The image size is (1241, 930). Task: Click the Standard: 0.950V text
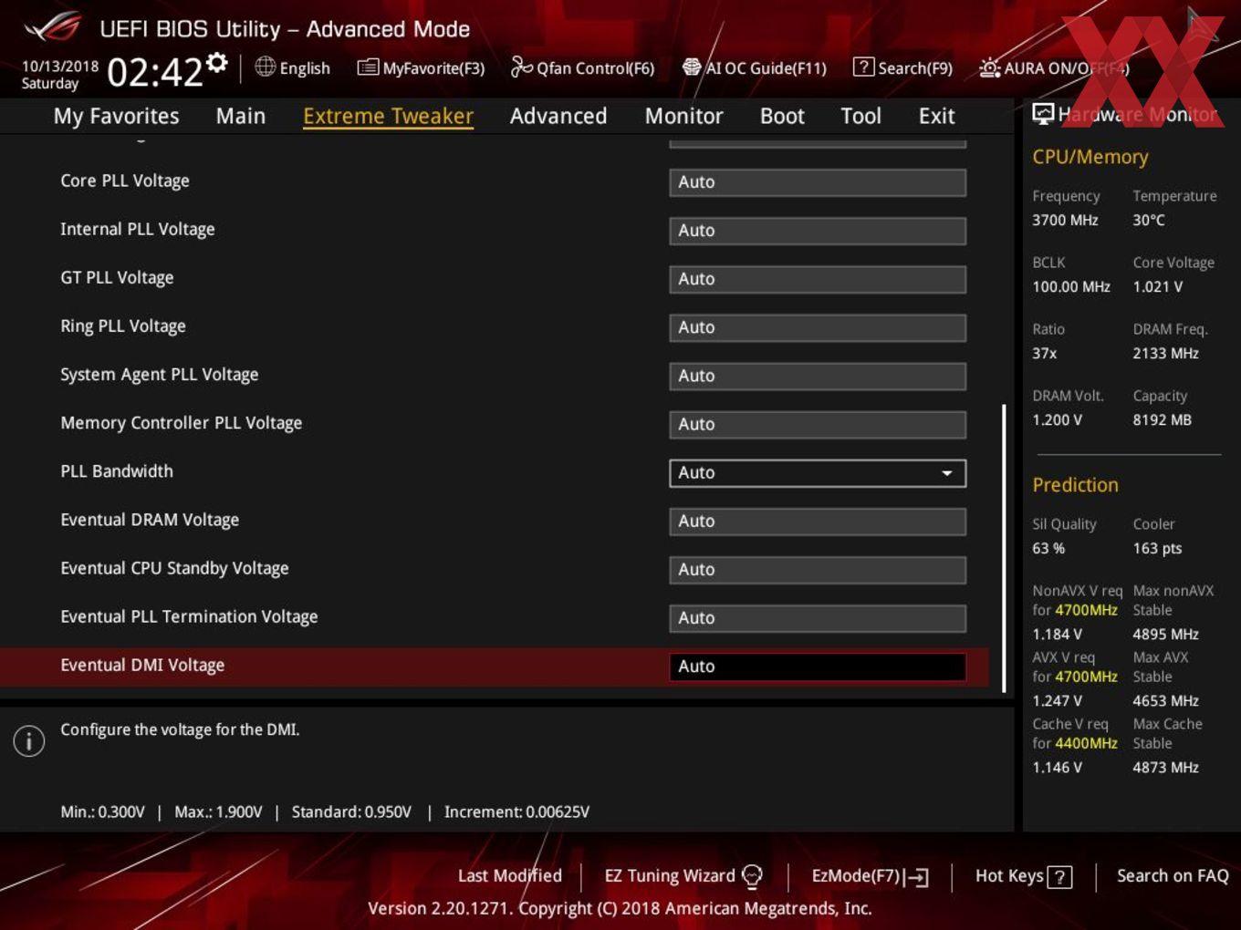[x=351, y=811]
